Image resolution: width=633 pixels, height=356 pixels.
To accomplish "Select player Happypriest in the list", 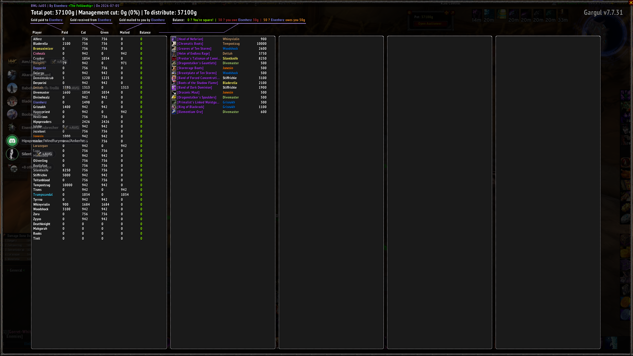I will [x=42, y=112].
